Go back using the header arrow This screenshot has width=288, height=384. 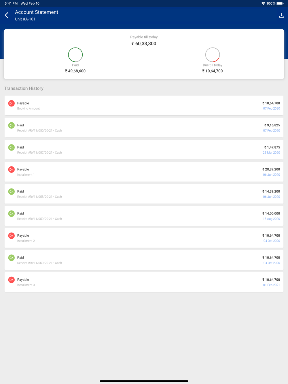click(x=7, y=15)
